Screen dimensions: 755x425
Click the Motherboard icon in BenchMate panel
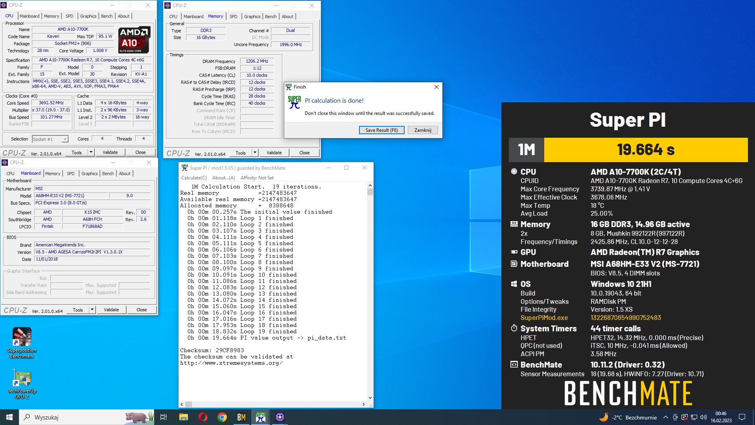[x=514, y=264]
